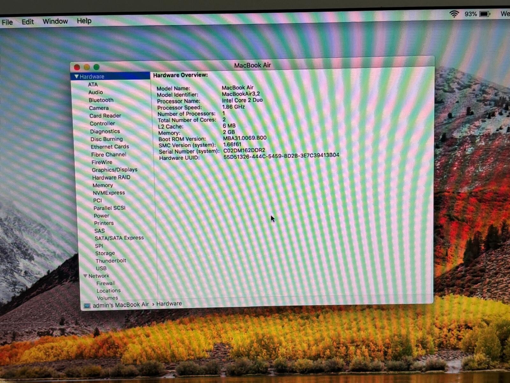Select Network category in the sidebar
The height and width of the screenshot is (383, 510).
pos(99,276)
